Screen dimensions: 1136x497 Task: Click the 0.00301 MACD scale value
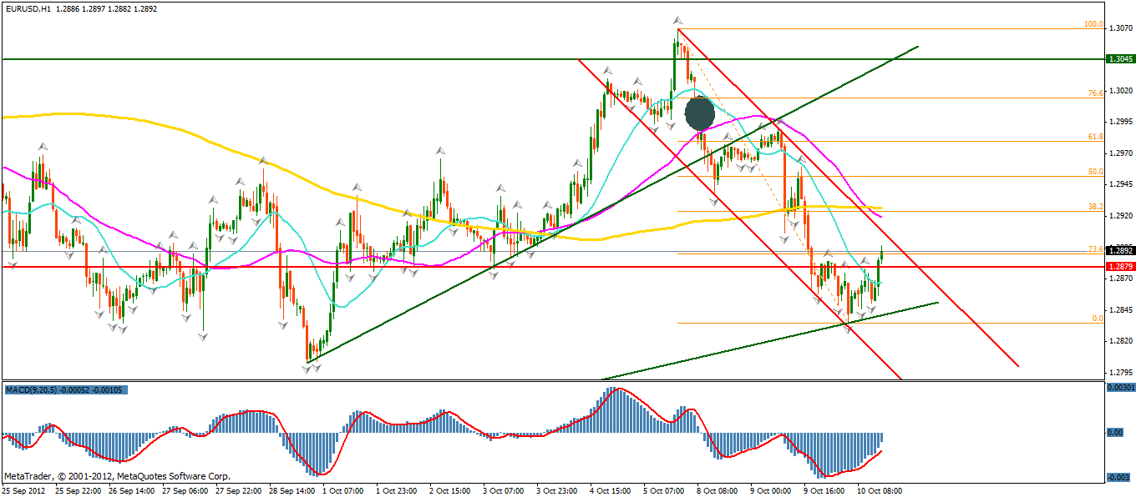tap(1119, 388)
